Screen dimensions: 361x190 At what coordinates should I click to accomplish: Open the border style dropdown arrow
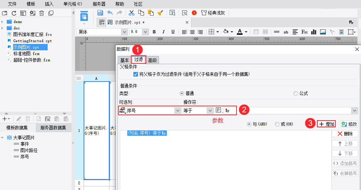[x=218, y=32]
